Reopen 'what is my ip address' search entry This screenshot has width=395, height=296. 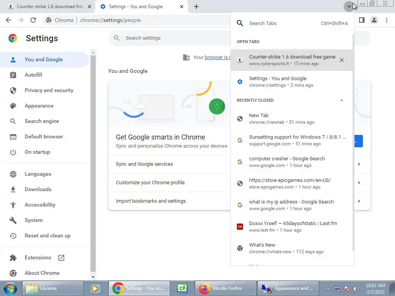click(292, 205)
